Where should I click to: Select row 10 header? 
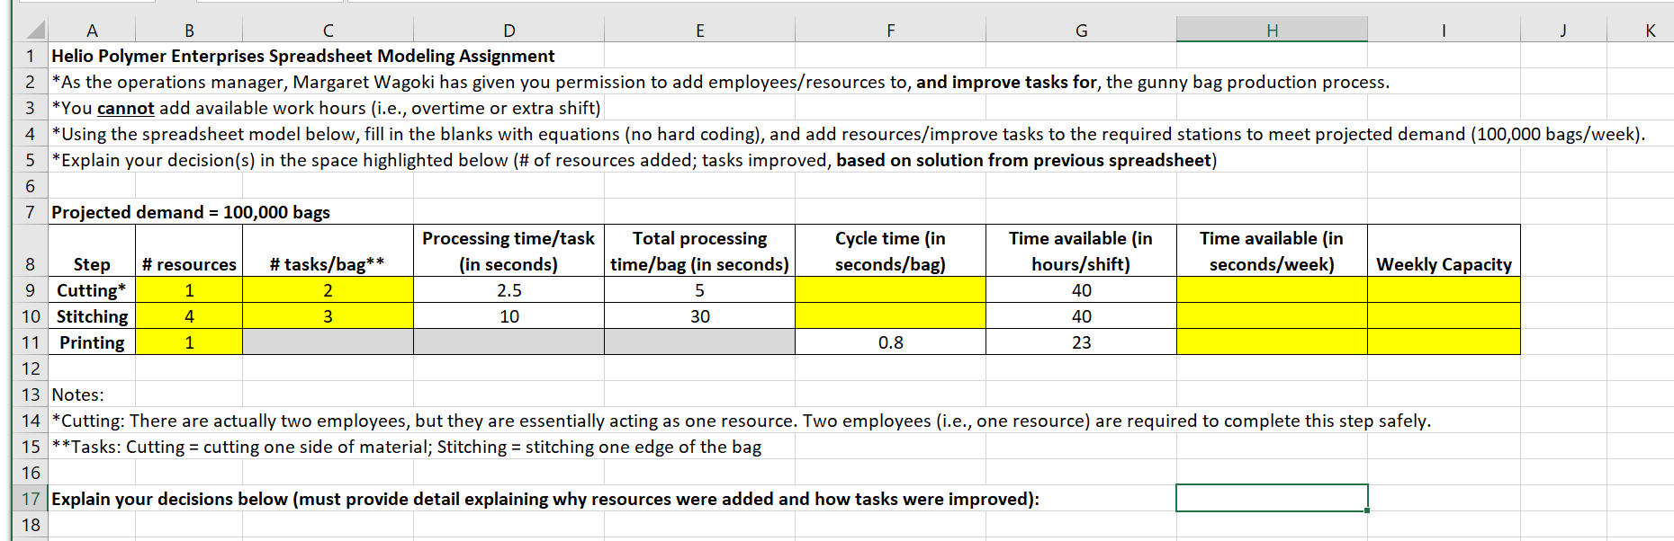(x=31, y=316)
